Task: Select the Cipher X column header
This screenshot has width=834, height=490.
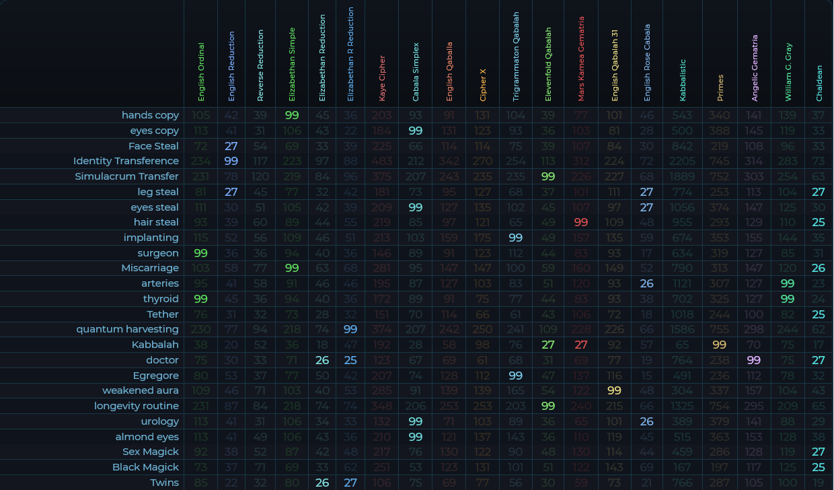Action: point(483,84)
